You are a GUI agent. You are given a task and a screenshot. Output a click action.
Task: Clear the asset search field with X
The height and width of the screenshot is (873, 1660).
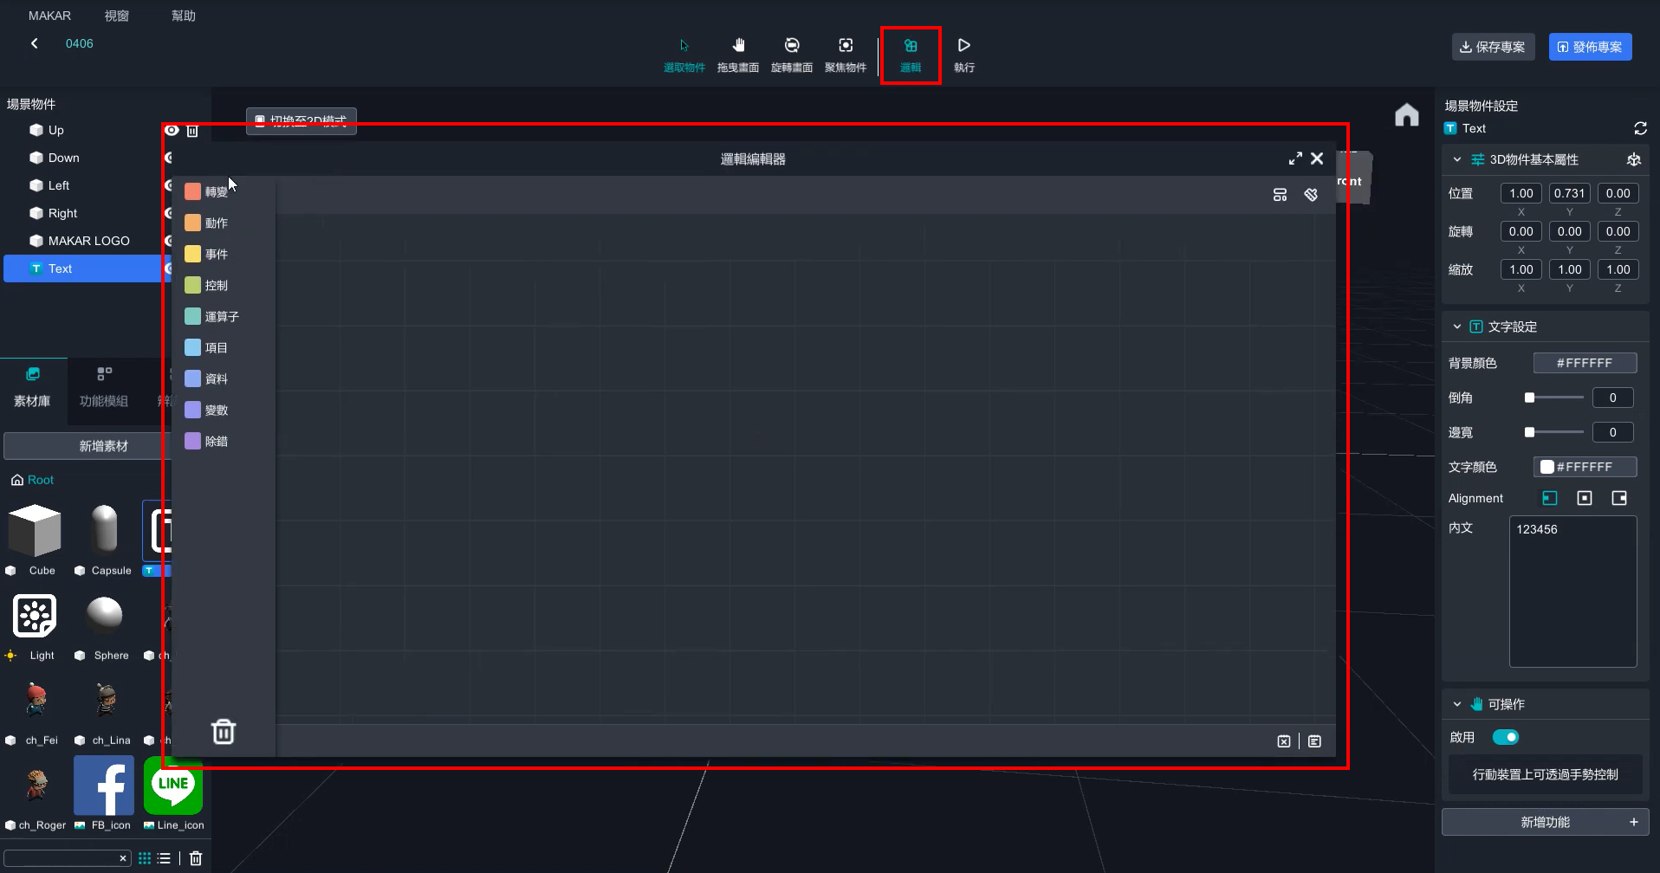pos(123,858)
